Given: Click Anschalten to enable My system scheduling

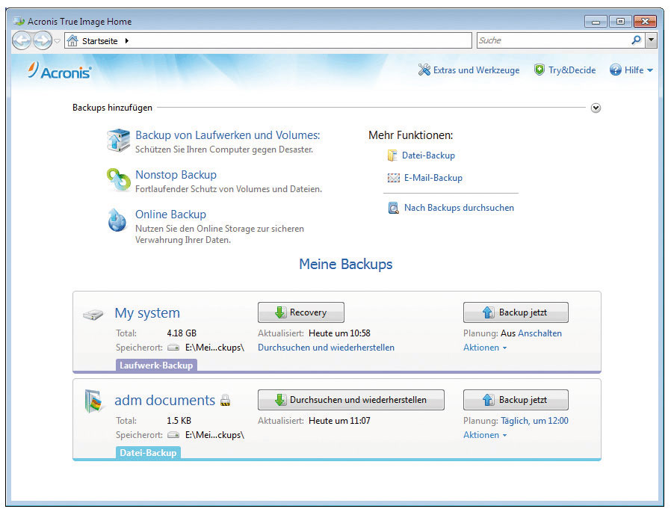Looking at the screenshot, I should [539, 333].
